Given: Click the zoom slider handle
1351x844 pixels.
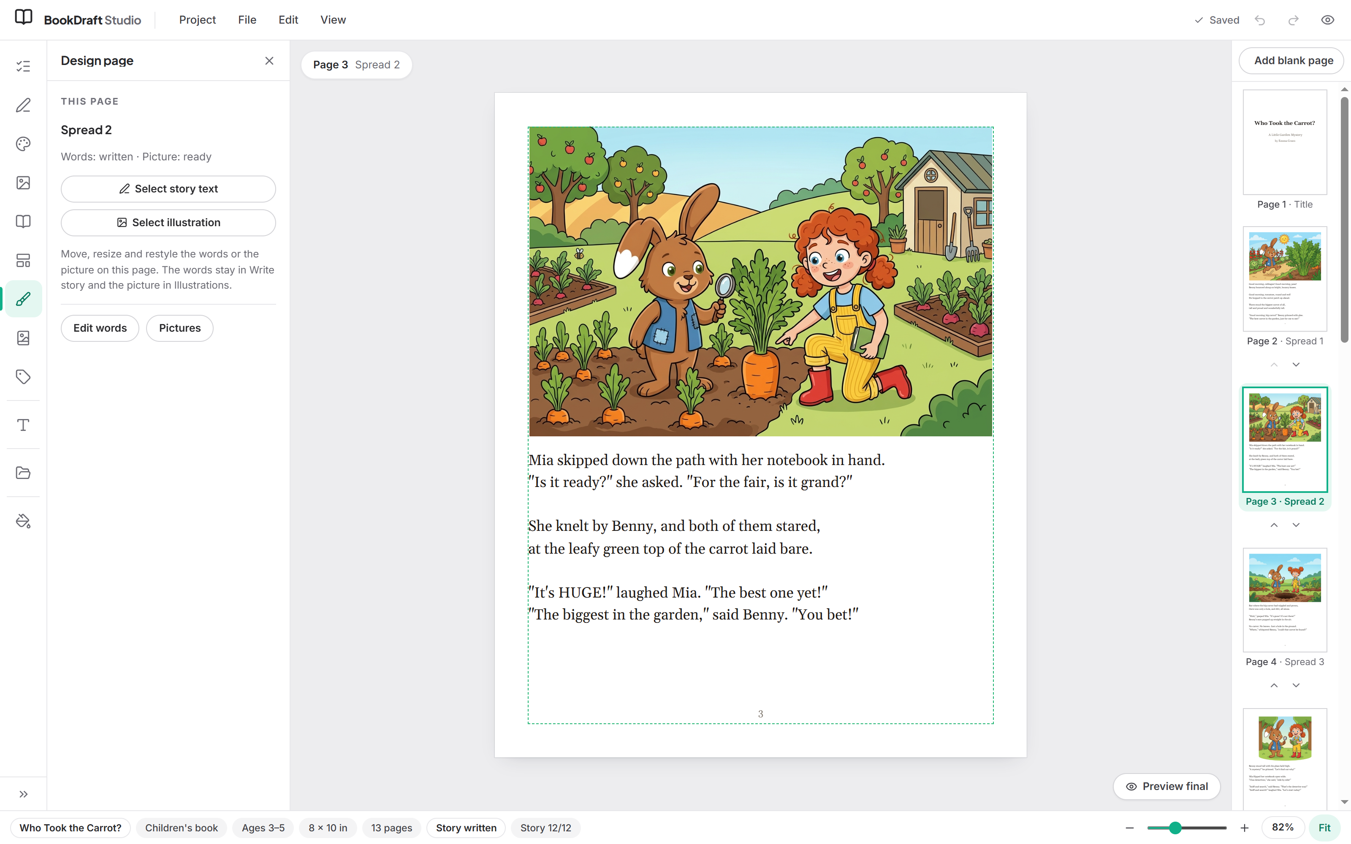Looking at the screenshot, I should [x=1175, y=828].
